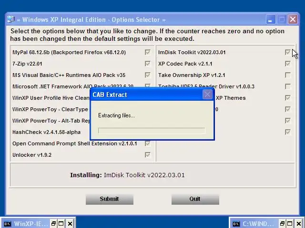This screenshot has height=228, width=305.
Task: Restore the WinXP-IE minimized window
Action: [x=53, y=224]
